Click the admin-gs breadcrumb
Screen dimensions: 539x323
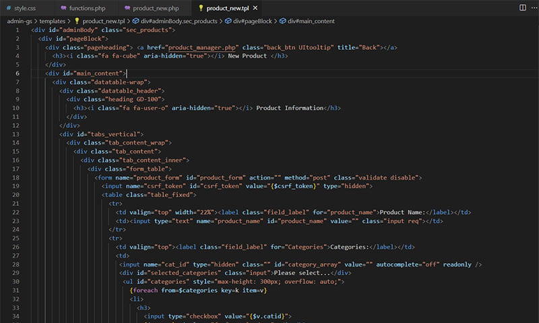20,22
